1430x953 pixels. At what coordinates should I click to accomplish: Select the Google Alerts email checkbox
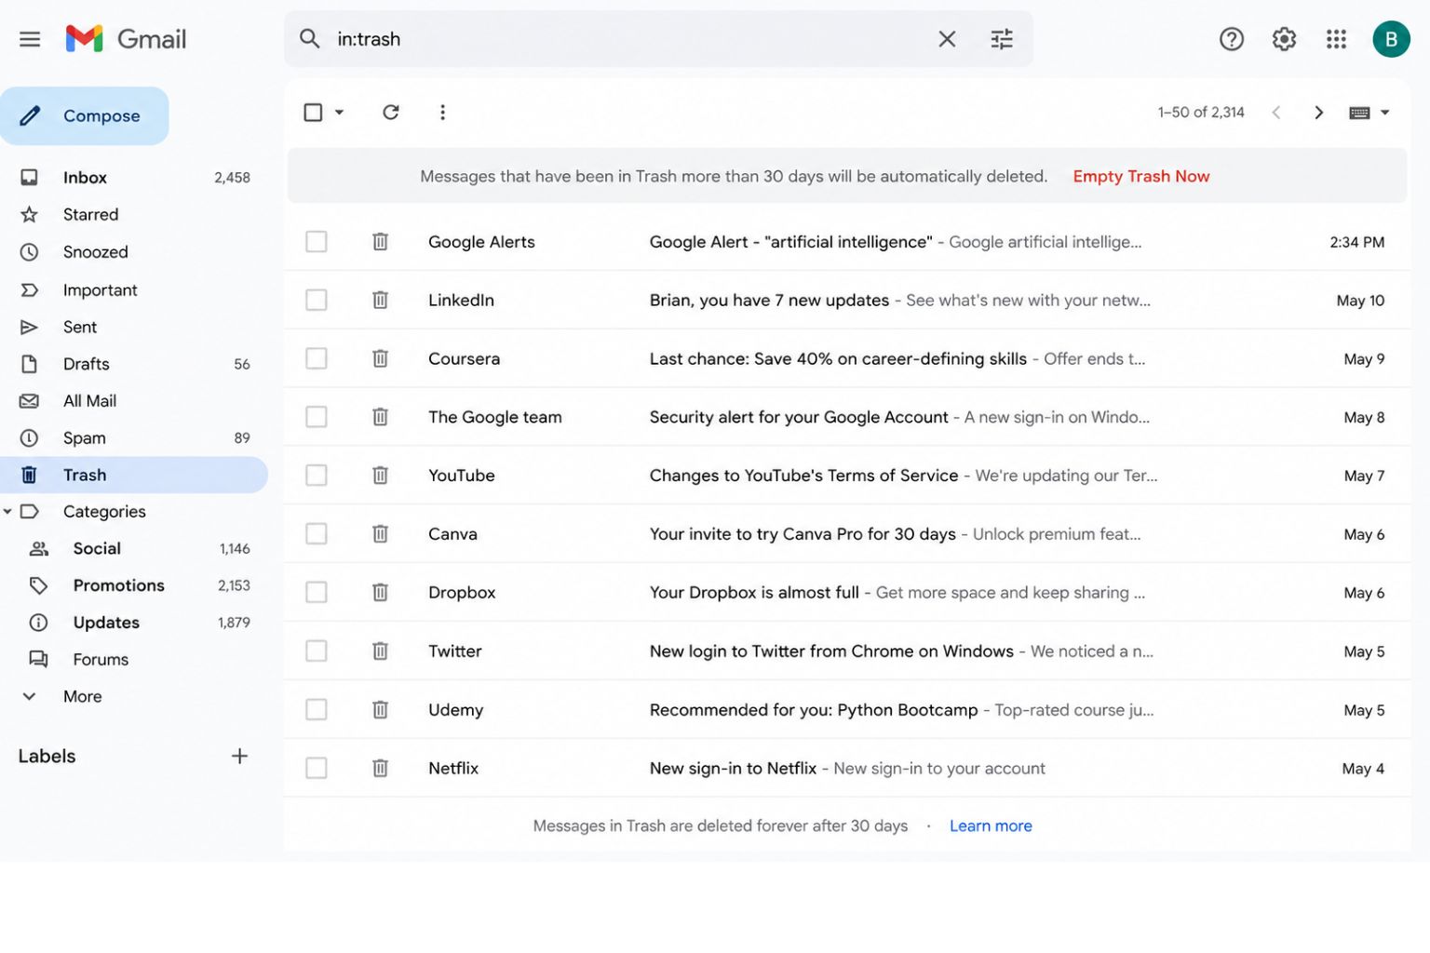point(317,242)
